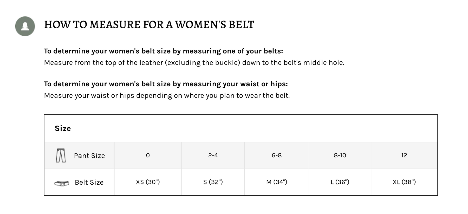Select the Pant Size row label
468x214 pixels.
[x=89, y=155]
